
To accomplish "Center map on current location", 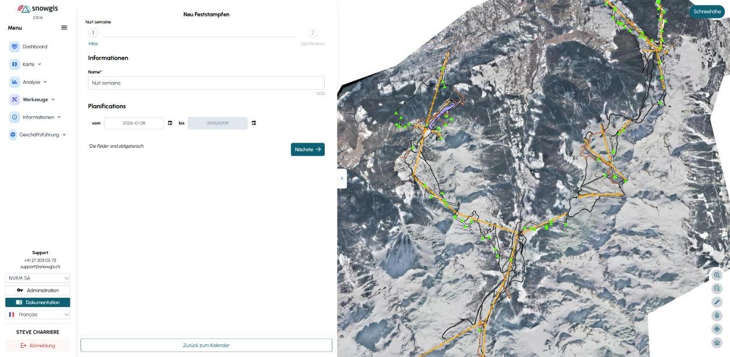I will coord(717,329).
